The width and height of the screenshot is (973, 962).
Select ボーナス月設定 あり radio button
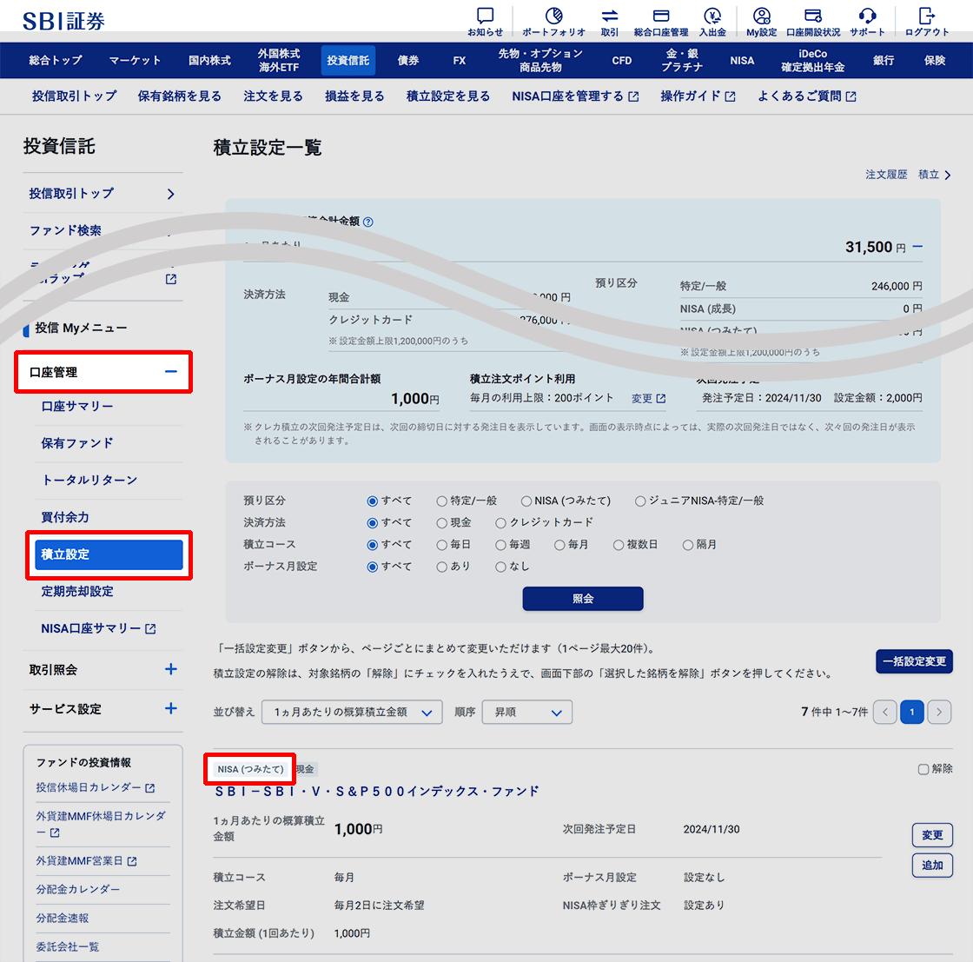tap(442, 567)
